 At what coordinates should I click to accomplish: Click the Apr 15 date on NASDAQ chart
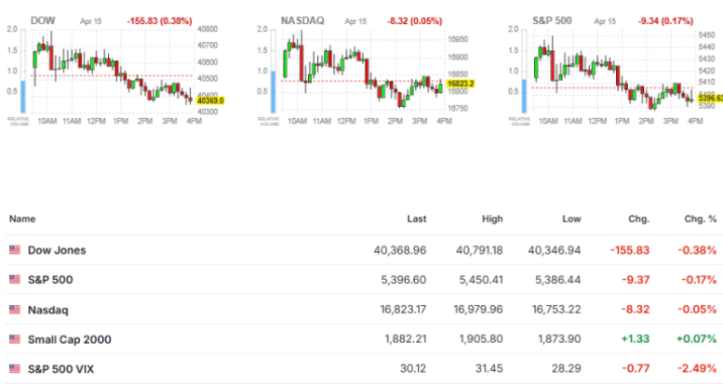tap(355, 21)
